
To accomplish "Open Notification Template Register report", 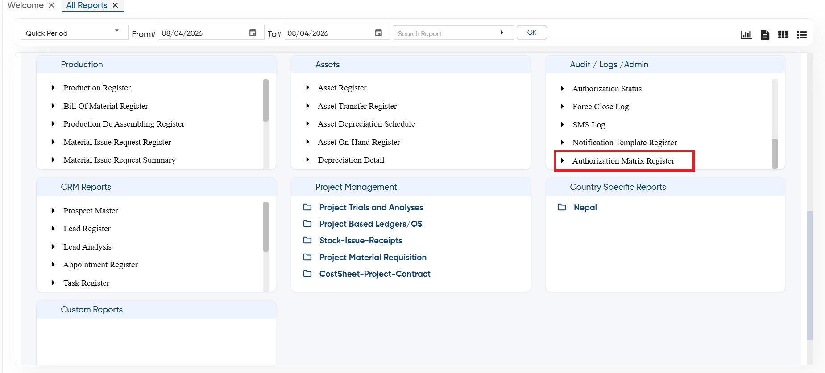I will [625, 143].
